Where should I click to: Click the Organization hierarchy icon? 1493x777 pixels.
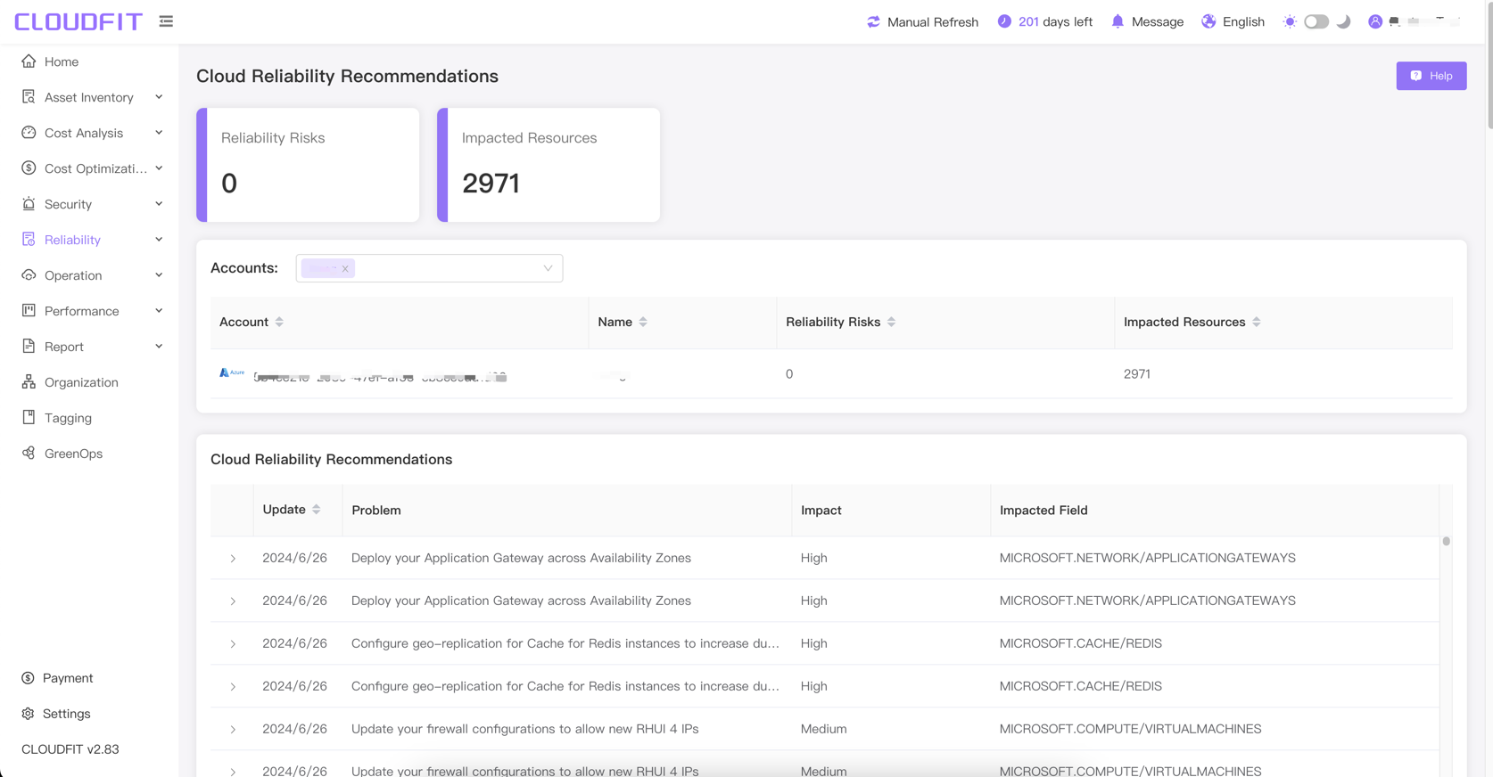pyautogui.click(x=29, y=382)
